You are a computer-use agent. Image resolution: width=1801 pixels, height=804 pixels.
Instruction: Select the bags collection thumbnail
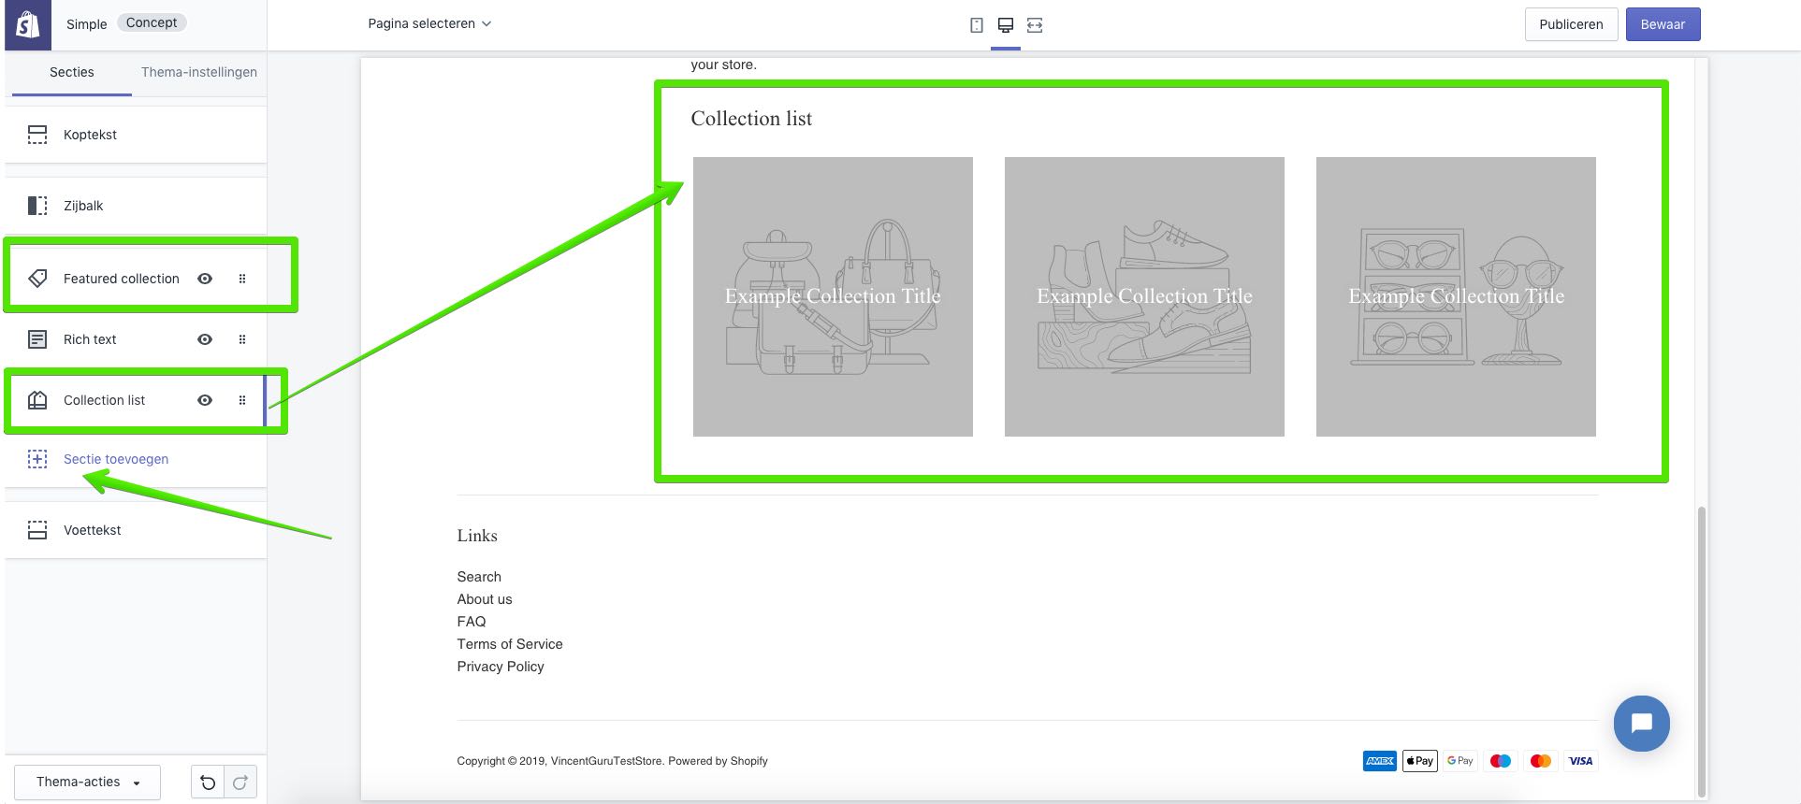833,296
